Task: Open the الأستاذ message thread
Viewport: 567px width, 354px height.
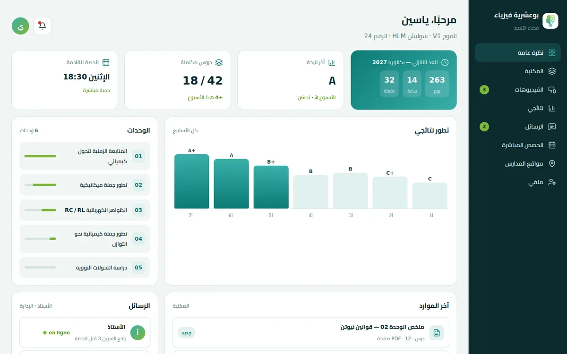Action: pos(85,333)
